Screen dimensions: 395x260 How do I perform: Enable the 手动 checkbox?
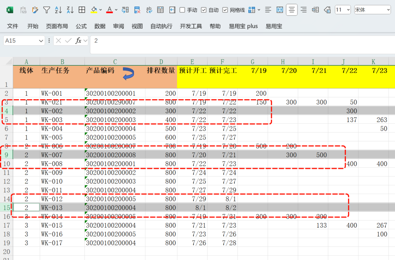[182, 10]
